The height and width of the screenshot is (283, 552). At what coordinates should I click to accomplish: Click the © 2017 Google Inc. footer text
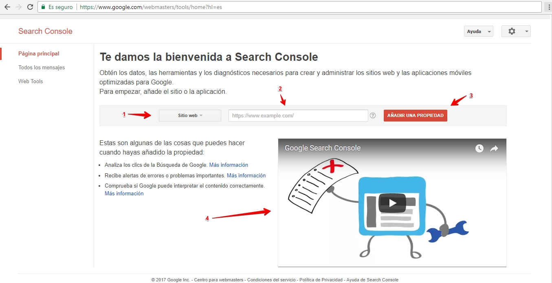click(171, 280)
